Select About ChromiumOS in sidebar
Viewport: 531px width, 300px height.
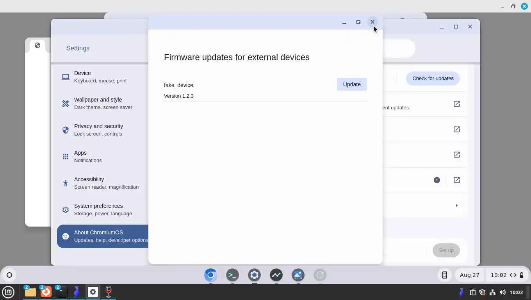(102, 236)
